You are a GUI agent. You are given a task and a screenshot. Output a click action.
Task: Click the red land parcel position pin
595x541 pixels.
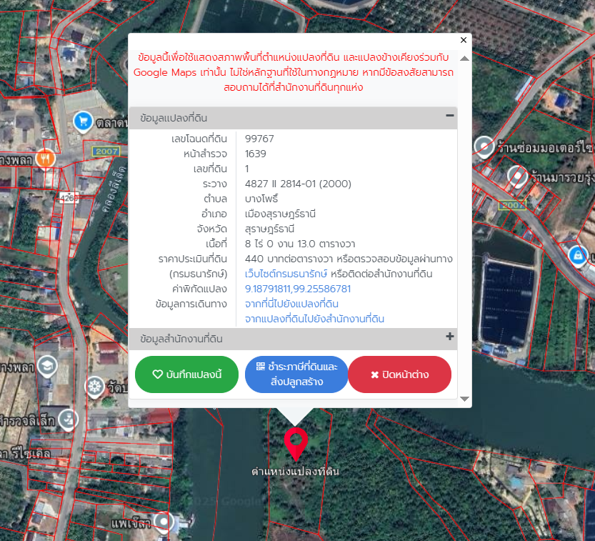[x=295, y=443]
